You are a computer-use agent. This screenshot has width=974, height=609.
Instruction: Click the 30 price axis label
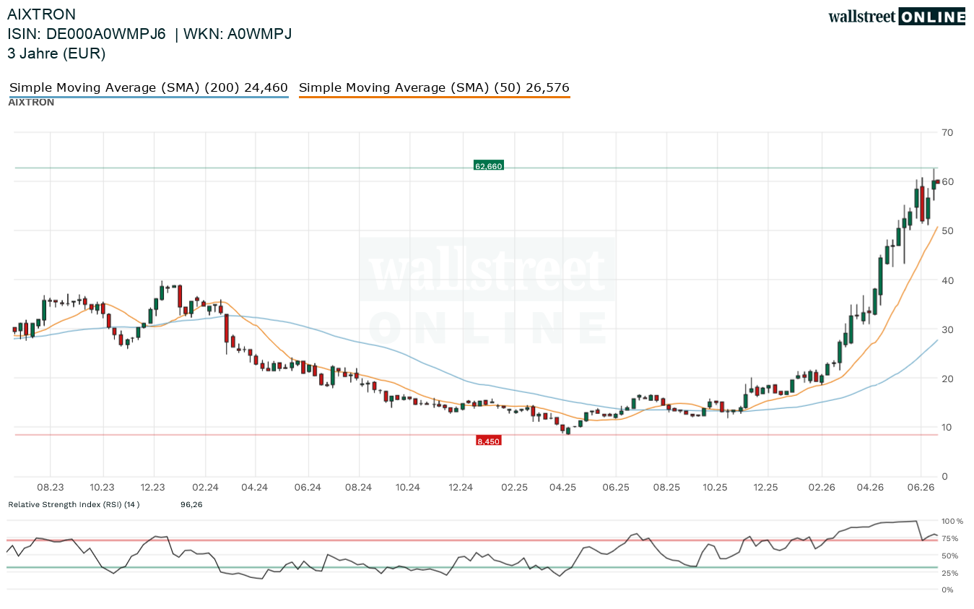click(947, 329)
